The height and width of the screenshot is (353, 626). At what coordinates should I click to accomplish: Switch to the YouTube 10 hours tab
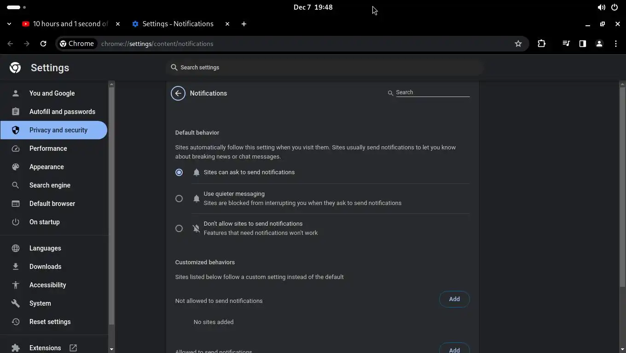pyautogui.click(x=70, y=24)
